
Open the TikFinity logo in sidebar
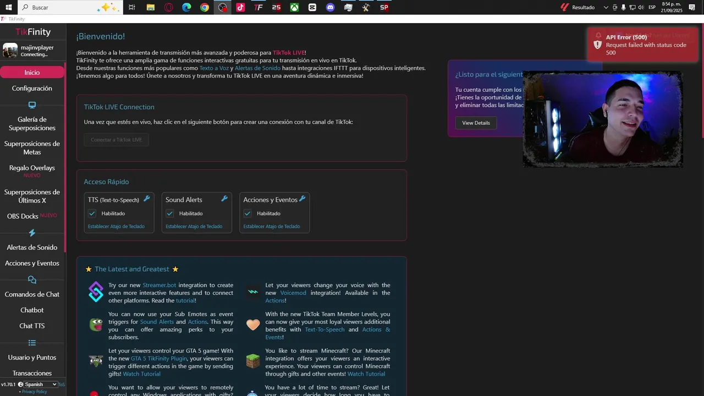(x=32, y=32)
